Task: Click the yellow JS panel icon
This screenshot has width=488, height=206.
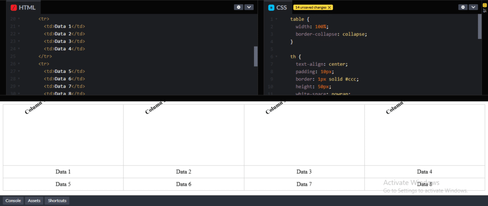Action: click(x=485, y=5)
